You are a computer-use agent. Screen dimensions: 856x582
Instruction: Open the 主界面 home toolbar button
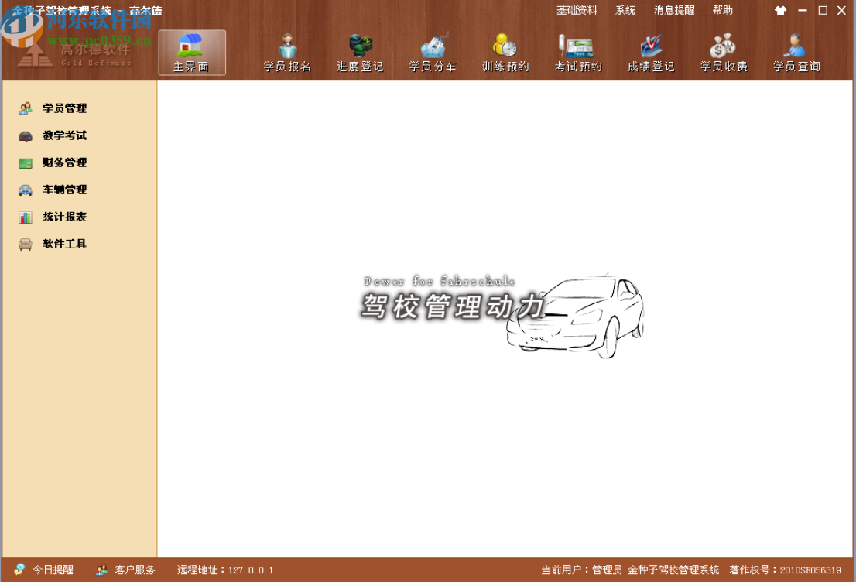pos(192,53)
